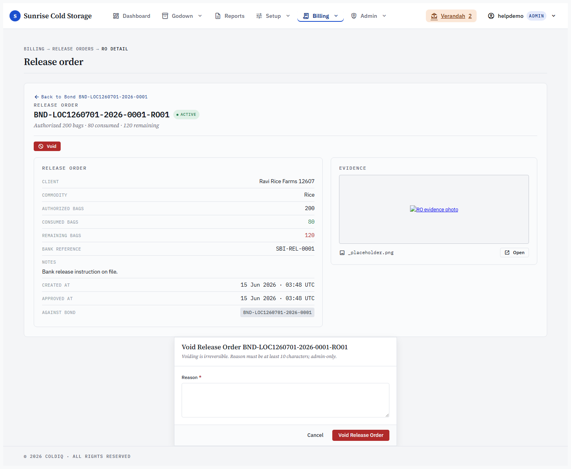571x469 pixels.
Task: Click the Admin shield icon
Action: pos(354,16)
